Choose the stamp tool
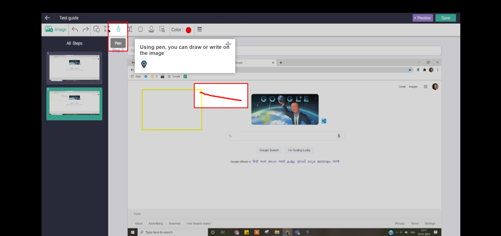501x236 pixels. (x=151, y=29)
